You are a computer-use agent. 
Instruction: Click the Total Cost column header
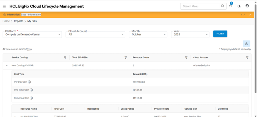click(x=59, y=109)
